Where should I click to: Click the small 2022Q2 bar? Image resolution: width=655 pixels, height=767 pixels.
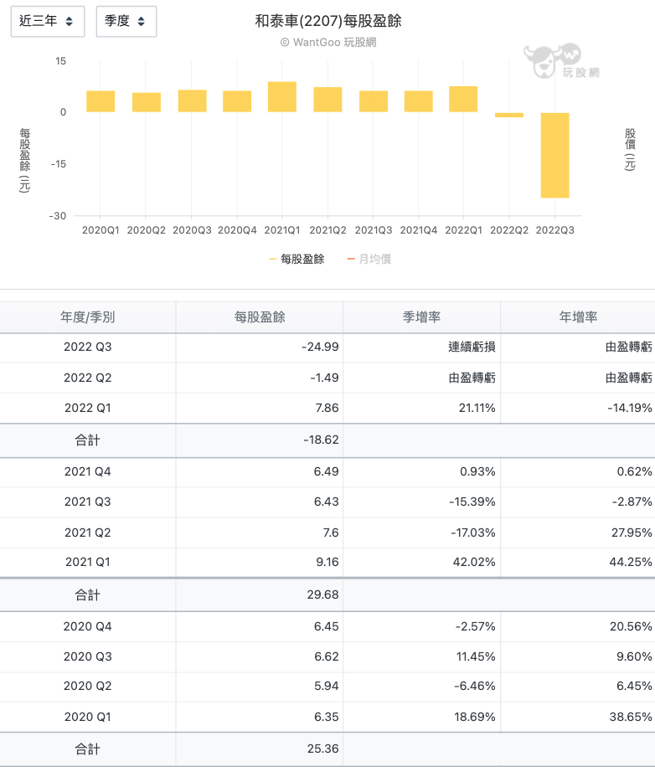(509, 116)
